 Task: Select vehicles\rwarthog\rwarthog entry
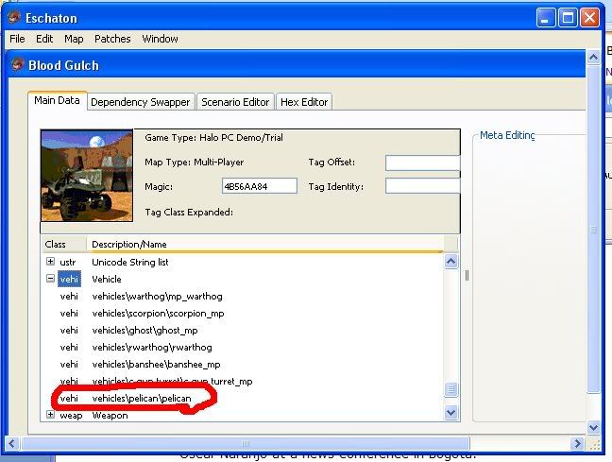152,347
